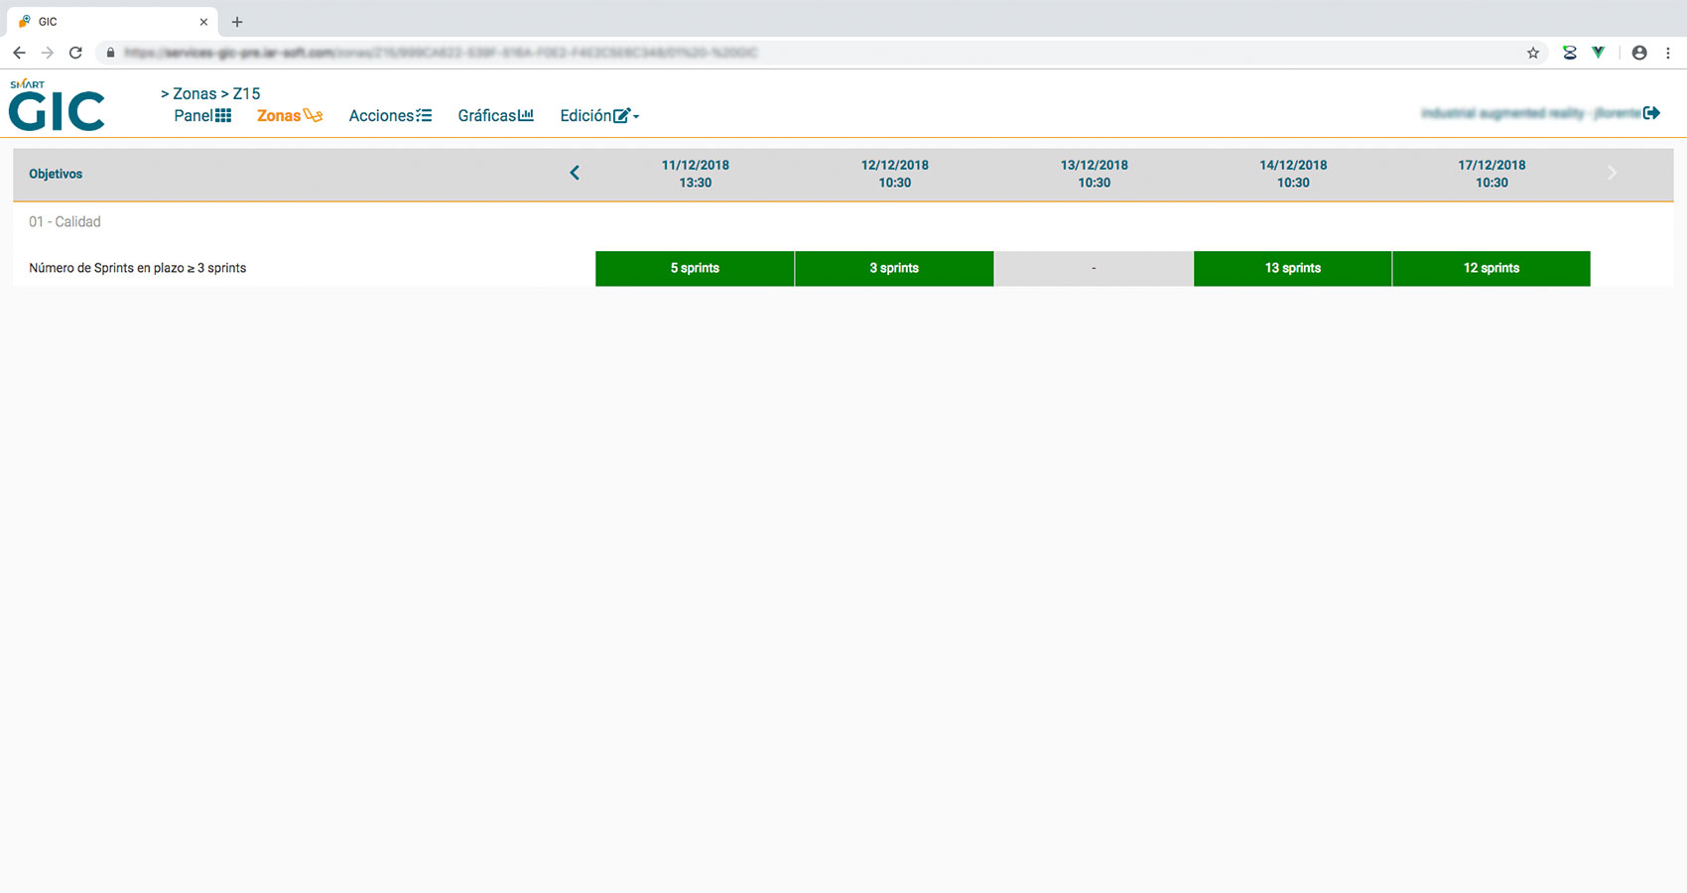Select the green 5 sprints cell
This screenshot has width=1687, height=893.
pos(695,268)
